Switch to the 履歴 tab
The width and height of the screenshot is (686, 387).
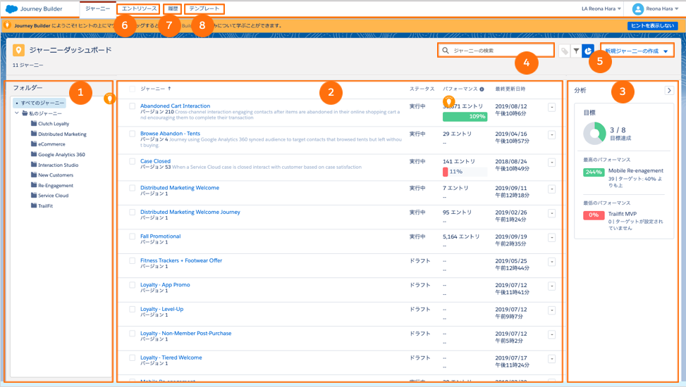pos(172,8)
